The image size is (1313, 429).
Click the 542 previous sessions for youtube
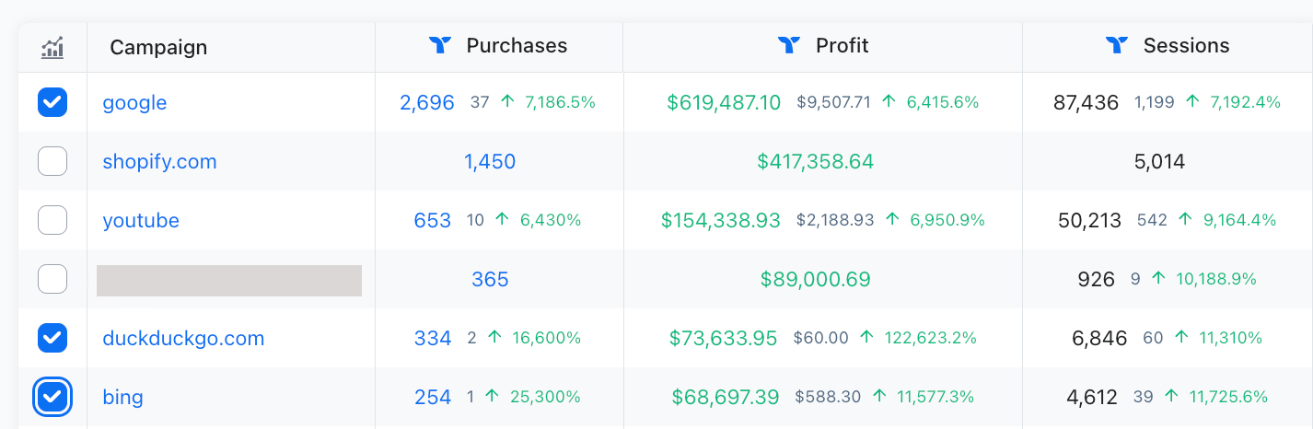(1152, 220)
